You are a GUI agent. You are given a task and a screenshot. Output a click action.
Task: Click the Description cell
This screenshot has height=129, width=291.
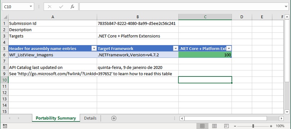tap(53, 30)
